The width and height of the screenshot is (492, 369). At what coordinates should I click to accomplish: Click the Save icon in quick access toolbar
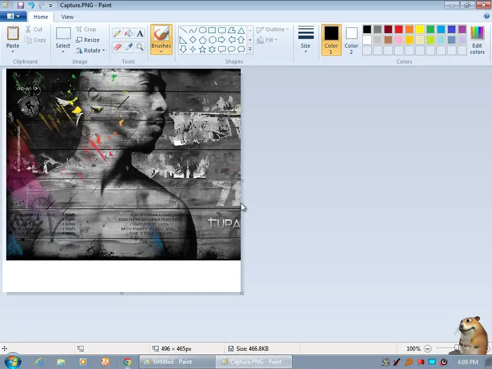tap(20, 5)
